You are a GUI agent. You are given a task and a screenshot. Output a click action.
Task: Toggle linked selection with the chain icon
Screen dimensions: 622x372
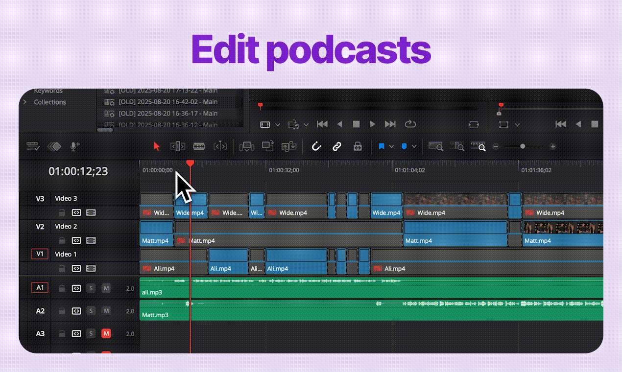338,146
